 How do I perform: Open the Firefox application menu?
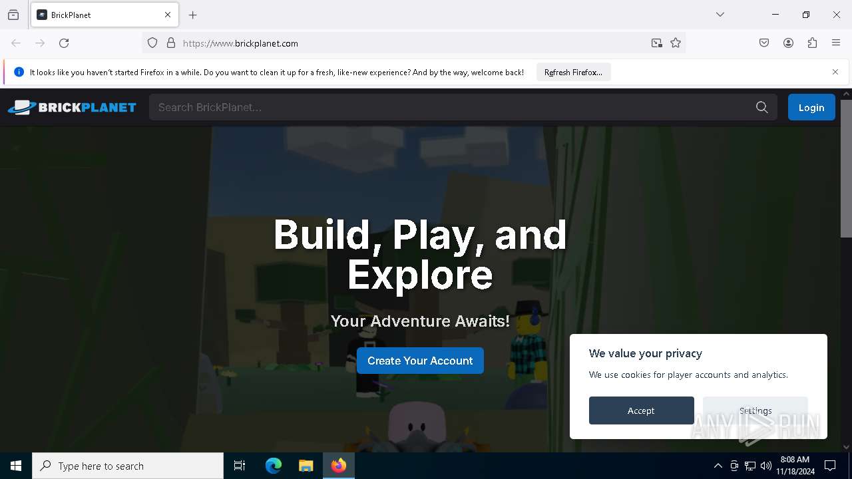(x=836, y=43)
